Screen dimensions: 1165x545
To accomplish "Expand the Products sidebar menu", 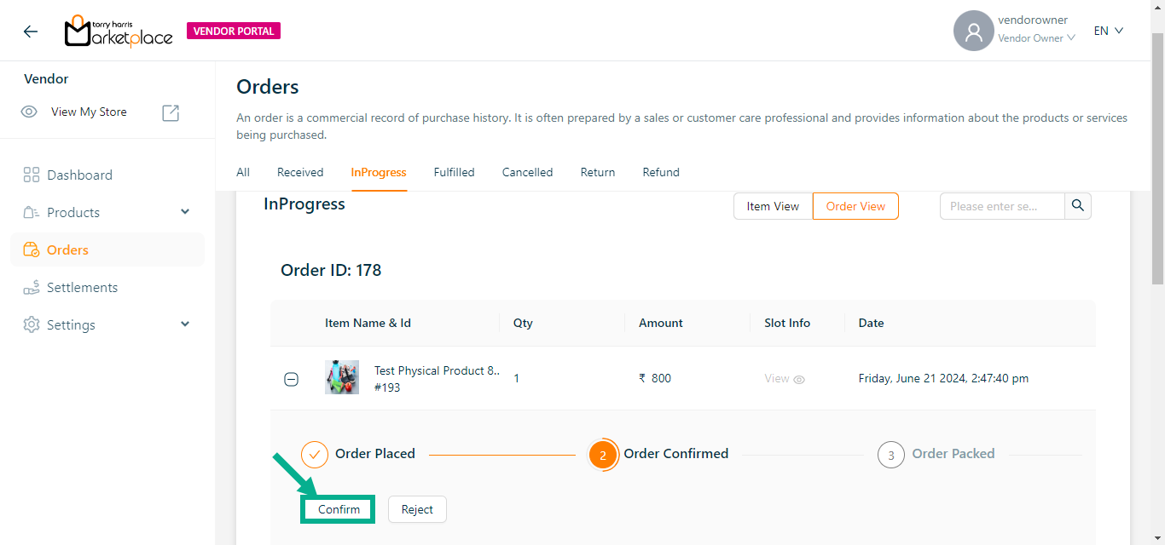I will coord(185,213).
